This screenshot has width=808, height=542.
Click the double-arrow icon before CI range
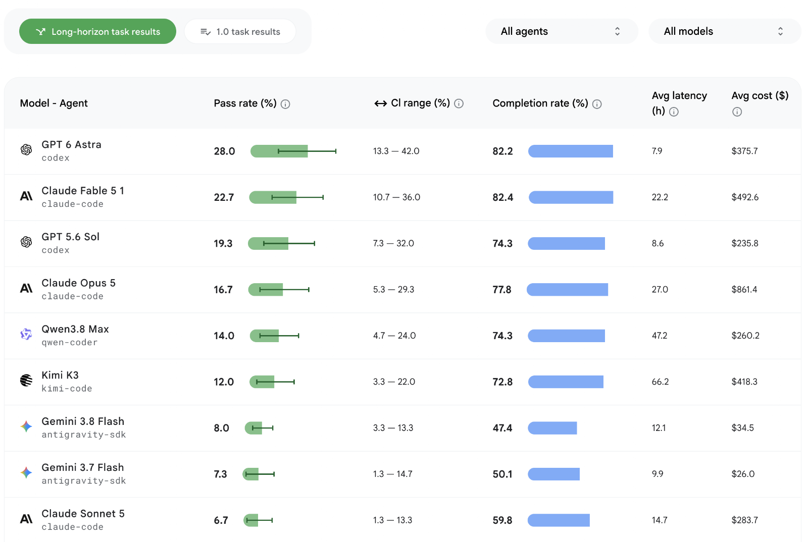(380, 103)
